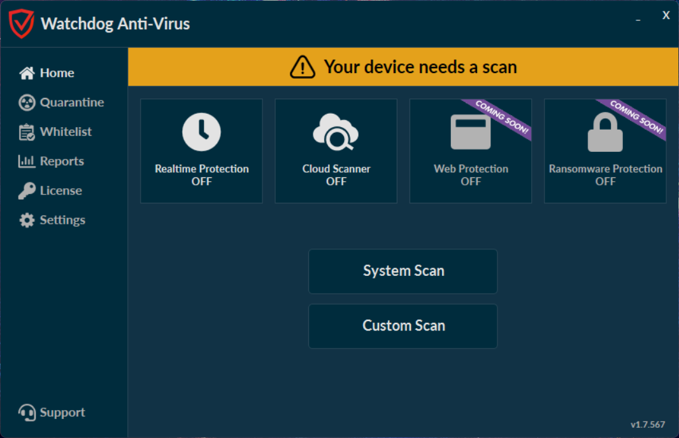
Task: Click the License key icon
Action: (x=27, y=191)
